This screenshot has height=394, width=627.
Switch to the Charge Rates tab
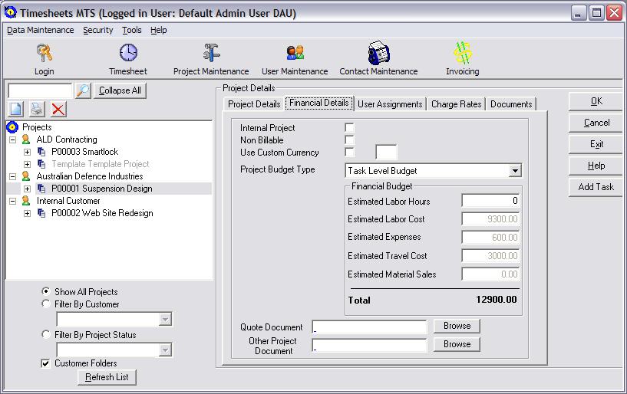coord(457,104)
